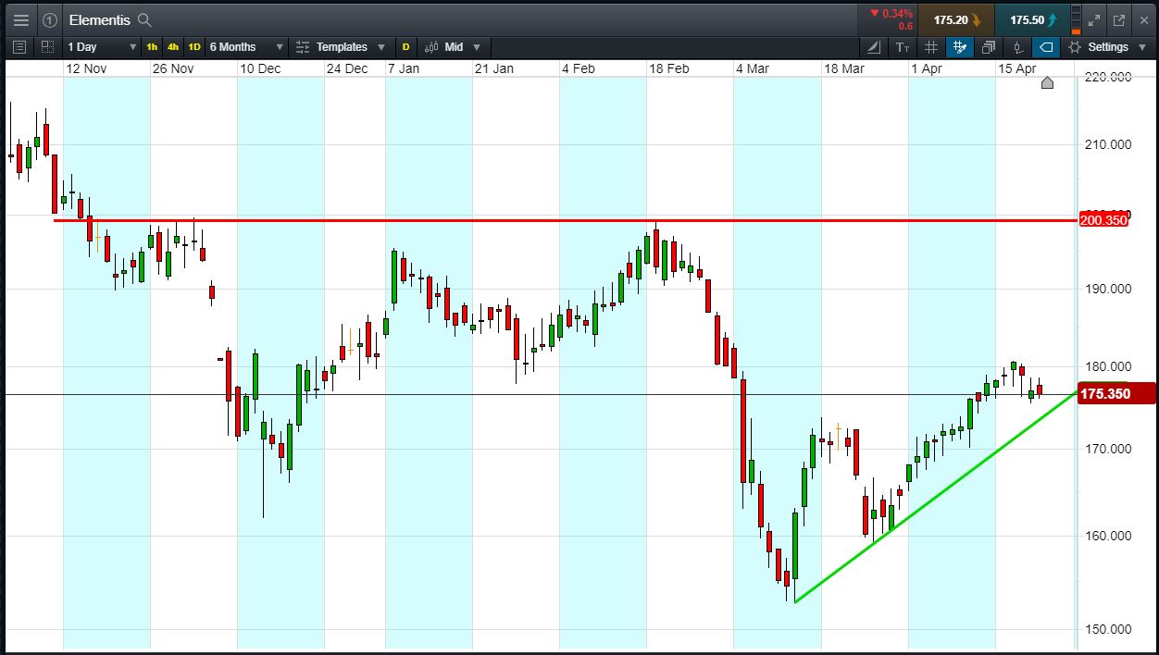This screenshot has width=1159, height=655.
Task: Expand chart to full screen
Action: [1094, 19]
